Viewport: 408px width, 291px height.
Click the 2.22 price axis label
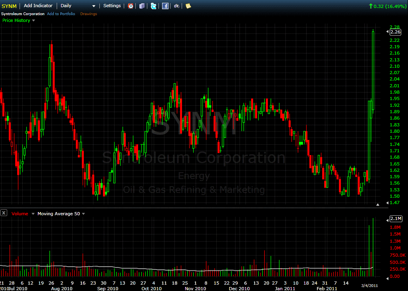pyautogui.click(x=394, y=40)
